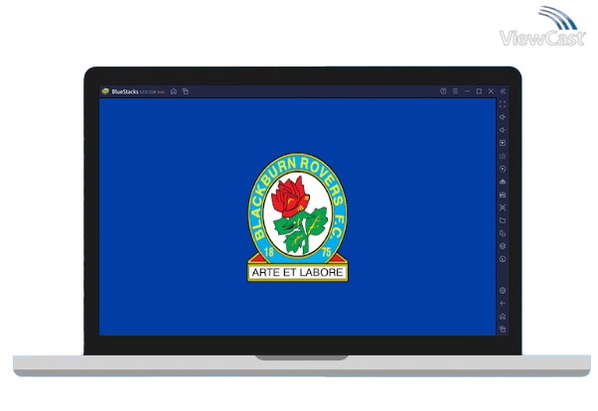Open game controls keyboard icon in sidebar
This screenshot has height=411, width=598.
point(503,156)
